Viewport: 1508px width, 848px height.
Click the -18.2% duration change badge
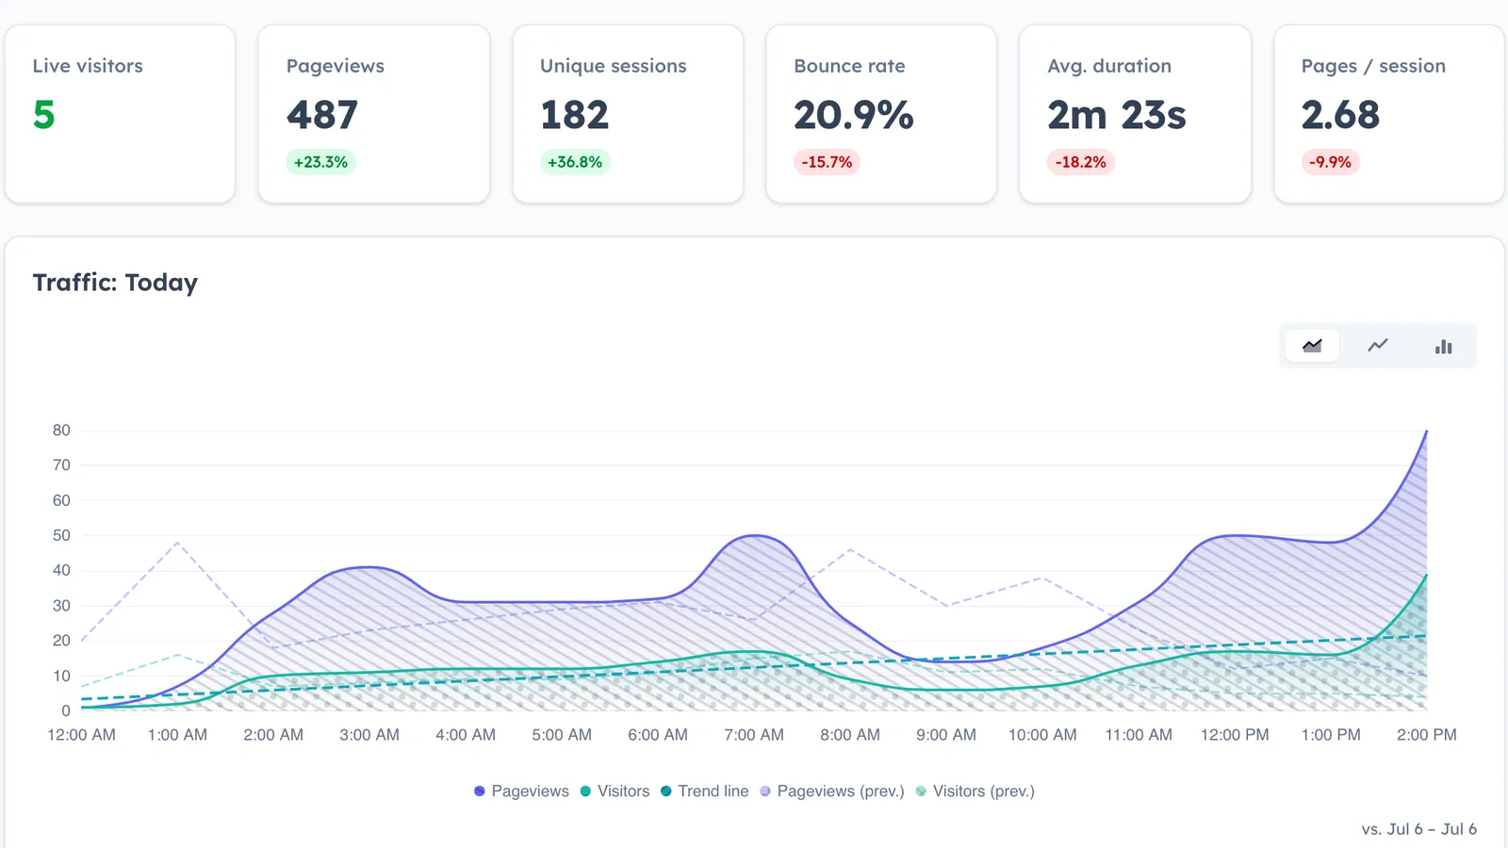point(1080,162)
